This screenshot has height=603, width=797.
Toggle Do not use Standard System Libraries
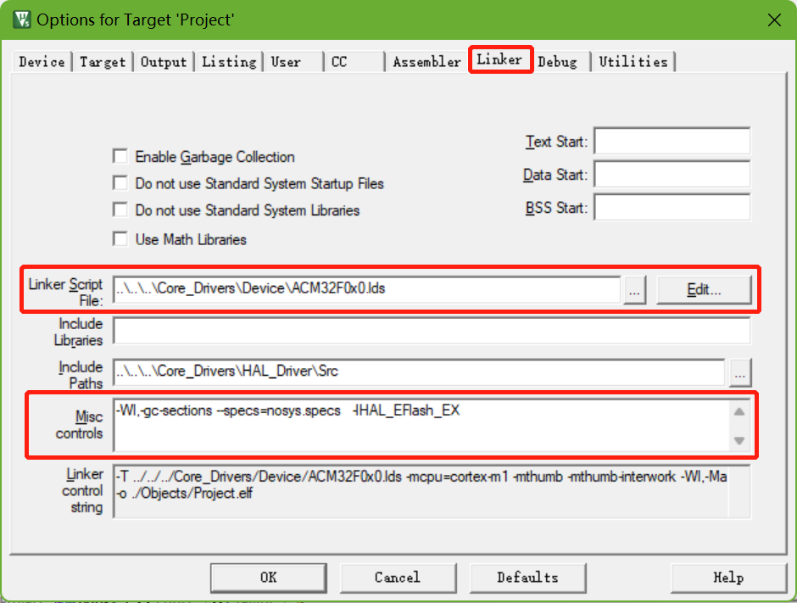[120, 210]
